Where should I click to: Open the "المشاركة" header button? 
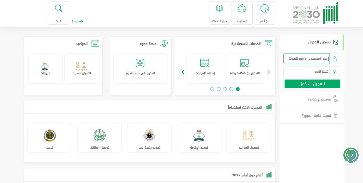click(242, 13)
